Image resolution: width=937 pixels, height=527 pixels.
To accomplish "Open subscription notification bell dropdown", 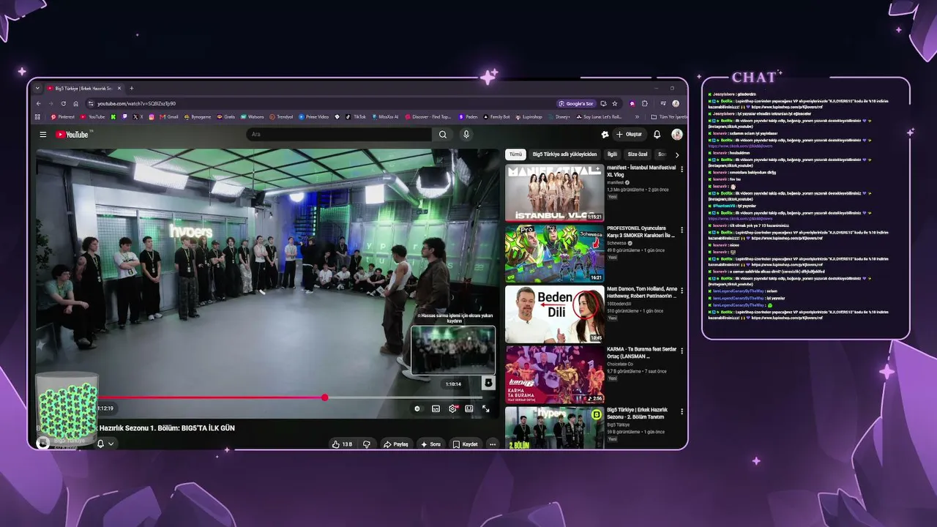I will pyautogui.click(x=105, y=444).
